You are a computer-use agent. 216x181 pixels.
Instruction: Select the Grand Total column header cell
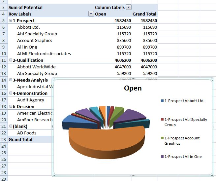tap(144, 14)
